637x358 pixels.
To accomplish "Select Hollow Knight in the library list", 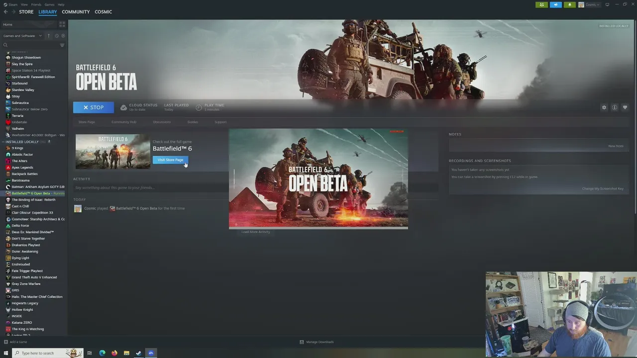I will 22,310.
